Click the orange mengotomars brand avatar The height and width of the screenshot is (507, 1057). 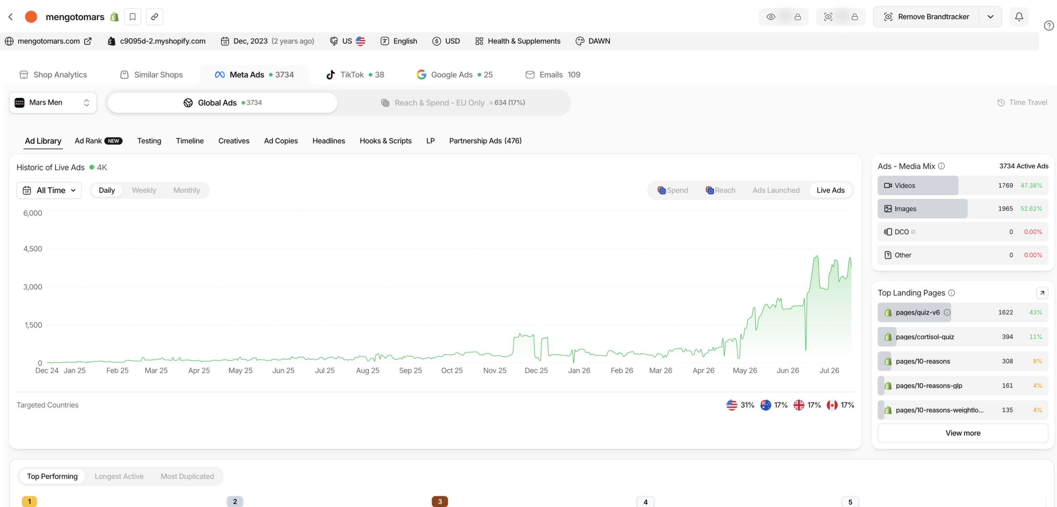click(31, 17)
